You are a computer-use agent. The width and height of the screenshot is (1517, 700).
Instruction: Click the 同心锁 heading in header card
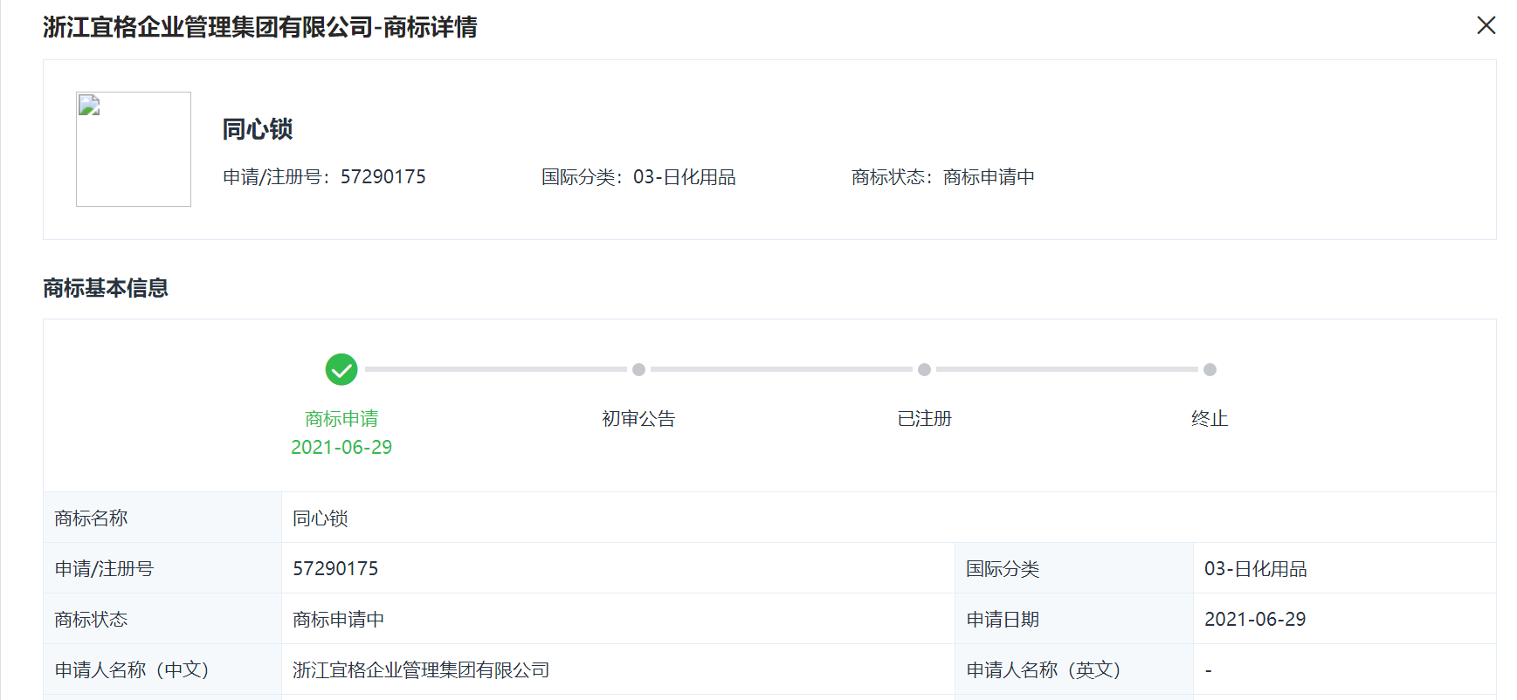point(258,129)
